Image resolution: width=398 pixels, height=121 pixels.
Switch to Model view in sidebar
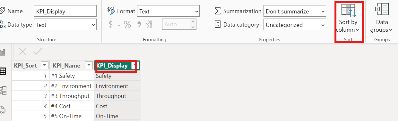tap(3, 91)
